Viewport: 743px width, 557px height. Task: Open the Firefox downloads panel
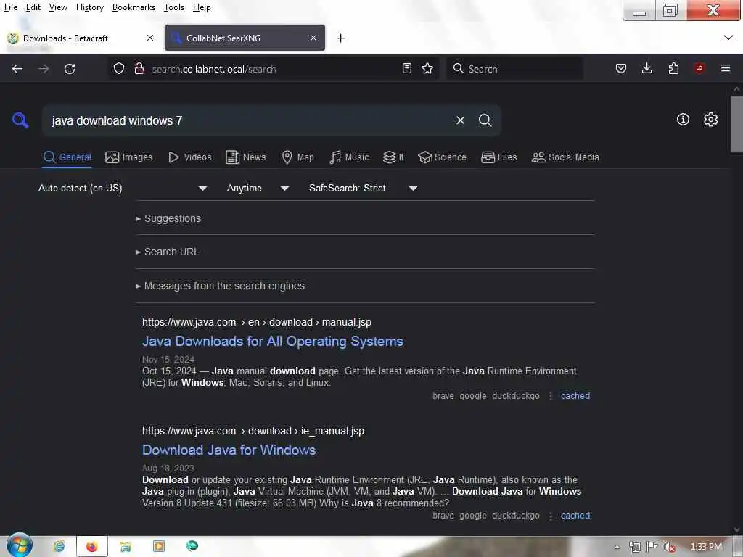pos(646,69)
